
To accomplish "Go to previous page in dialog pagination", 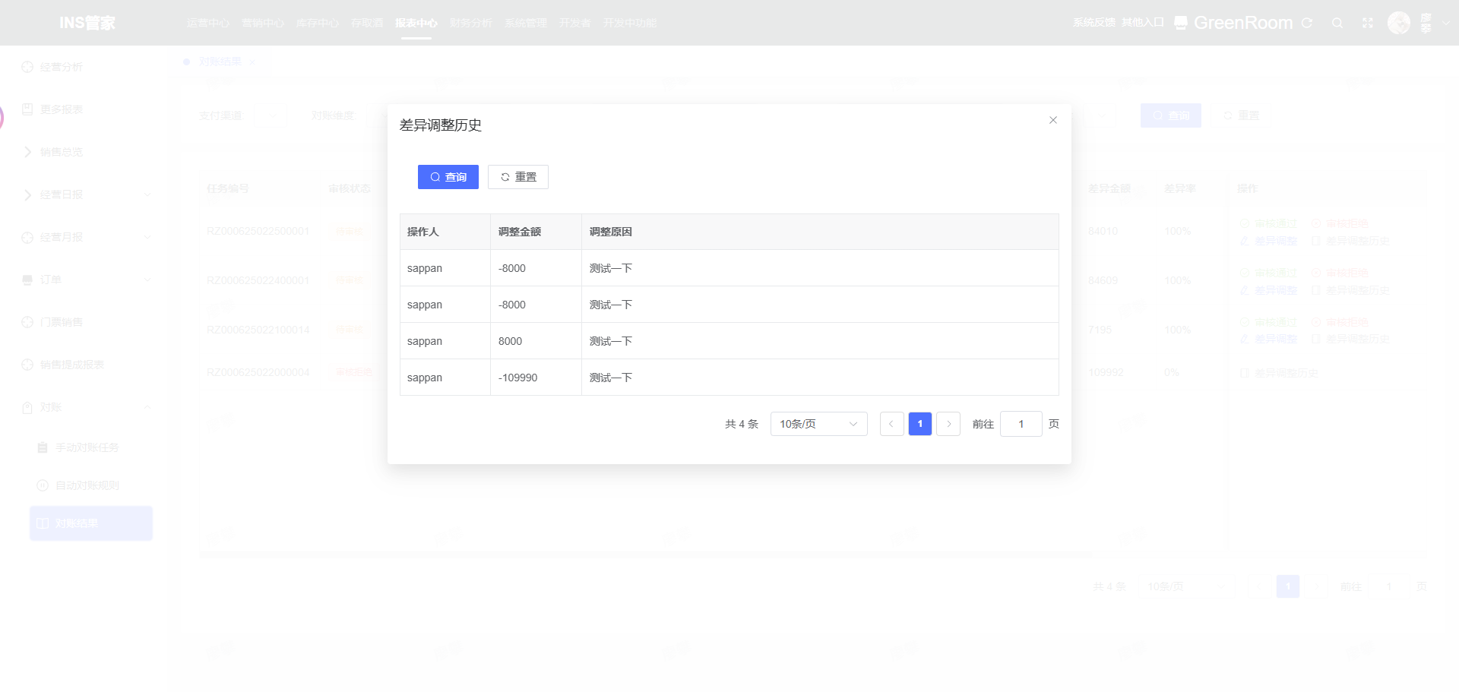I will pos(891,424).
